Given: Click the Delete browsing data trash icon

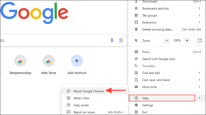Looking at the screenshot, I should click(x=136, y=29).
